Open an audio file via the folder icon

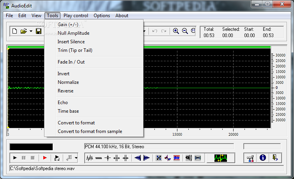click(x=24, y=31)
